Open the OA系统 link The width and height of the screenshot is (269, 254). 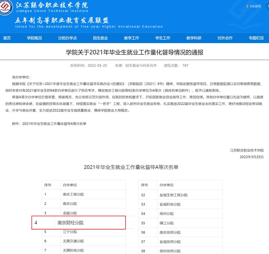[x=255, y=6]
